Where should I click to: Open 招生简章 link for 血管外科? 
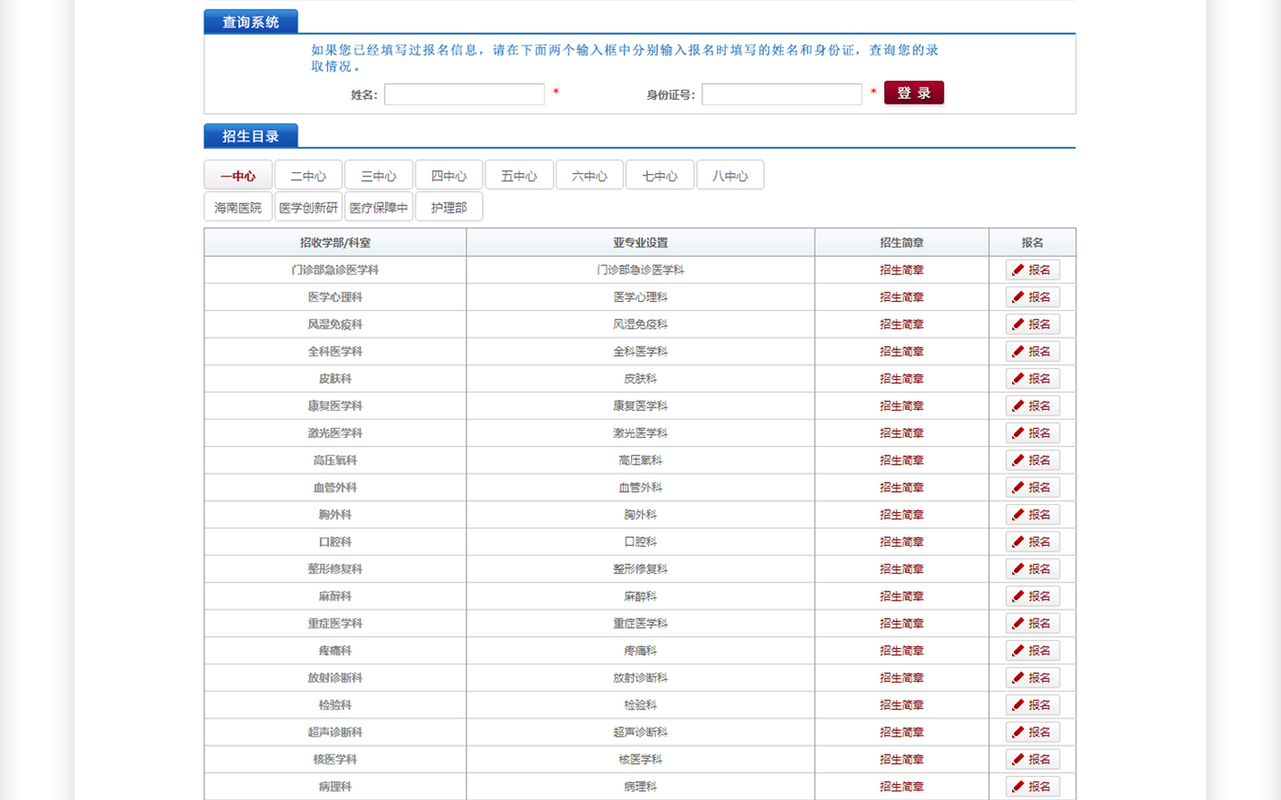click(901, 488)
